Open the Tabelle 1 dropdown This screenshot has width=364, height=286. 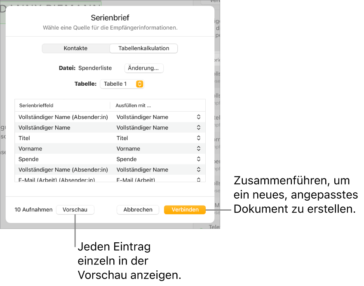point(122,84)
